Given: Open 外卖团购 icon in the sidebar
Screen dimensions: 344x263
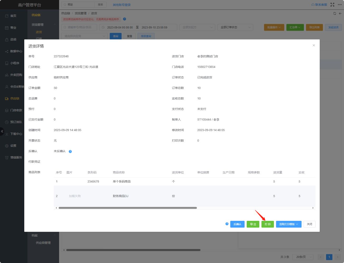Looking at the screenshot, I should tap(7, 75).
